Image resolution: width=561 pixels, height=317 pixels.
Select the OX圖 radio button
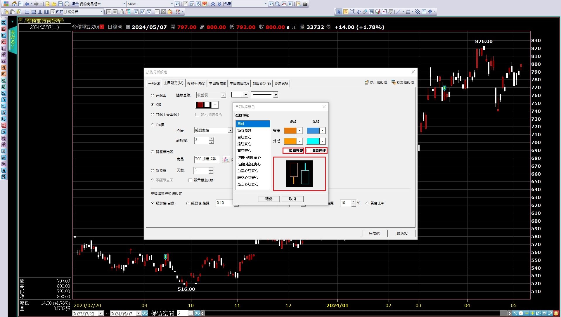[152, 125]
